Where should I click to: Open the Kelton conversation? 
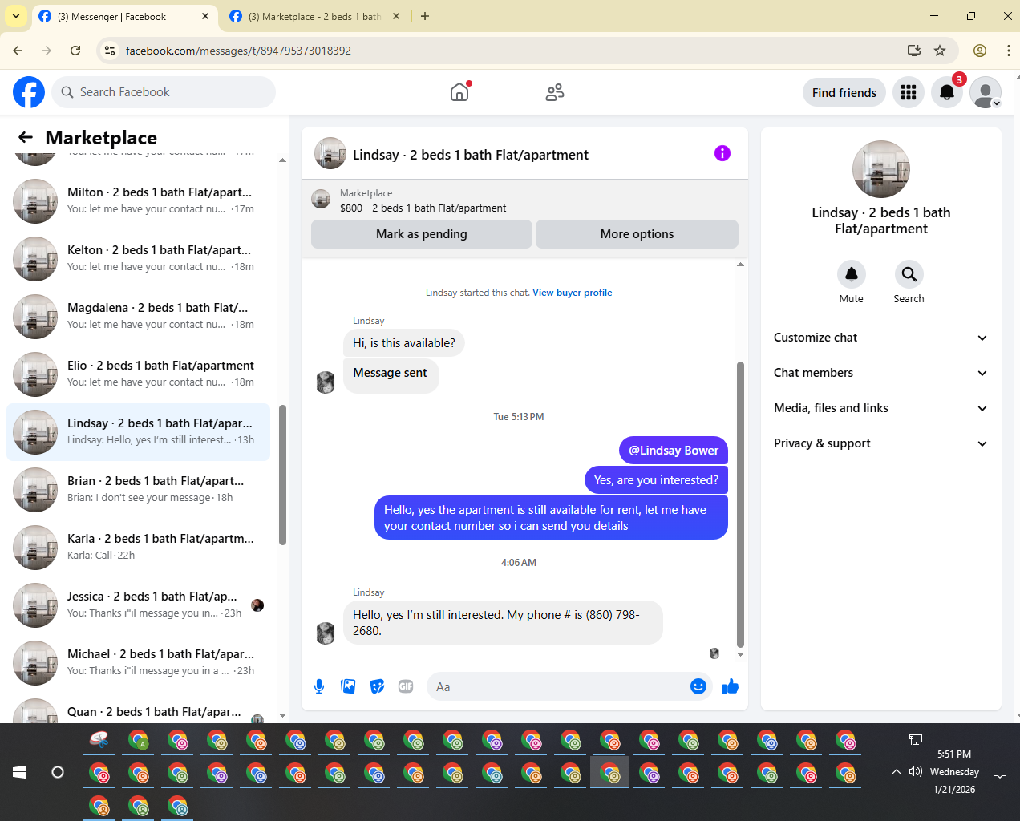pyautogui.click(x=138, y=258)
